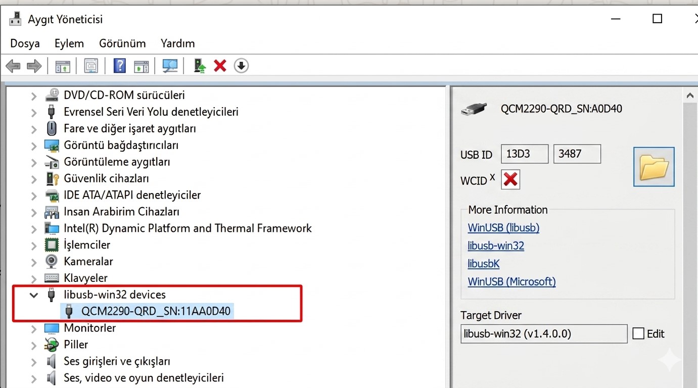698x388 pixels.
Task: Click the Update driver green arrow icon
Action: pyautogui.click(x=200, y=66)
